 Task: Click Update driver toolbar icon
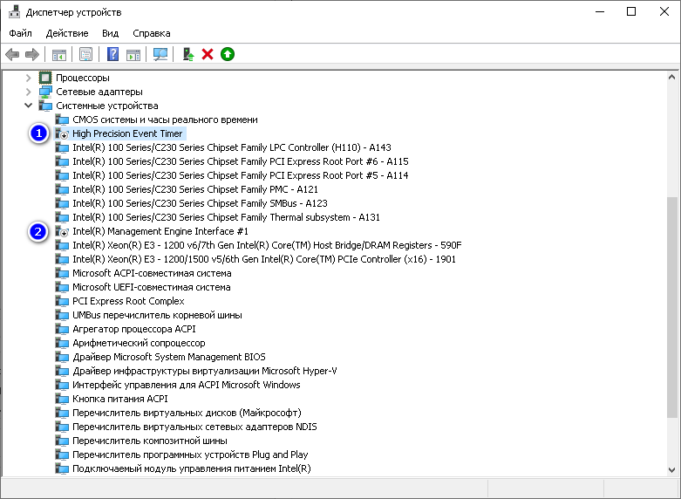[x=188, y=54]
